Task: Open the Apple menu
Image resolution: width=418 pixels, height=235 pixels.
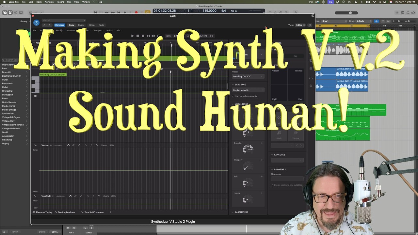Action: (4, 2)
